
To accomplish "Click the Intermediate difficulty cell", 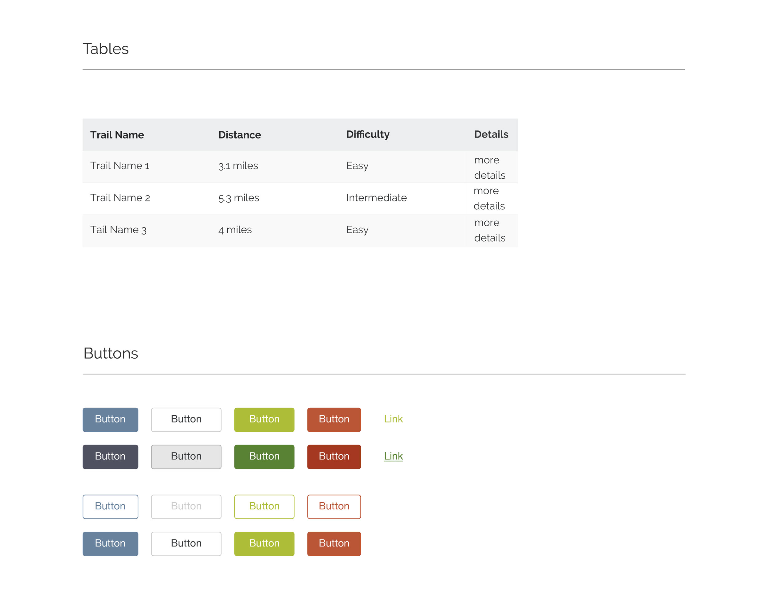I will [377, 198].
